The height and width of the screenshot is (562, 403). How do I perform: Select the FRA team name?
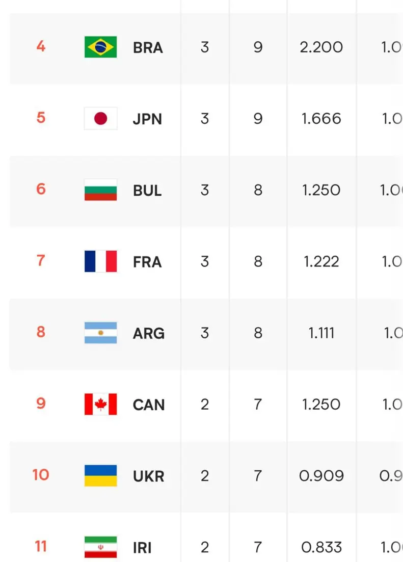click(x=147, y=262)
